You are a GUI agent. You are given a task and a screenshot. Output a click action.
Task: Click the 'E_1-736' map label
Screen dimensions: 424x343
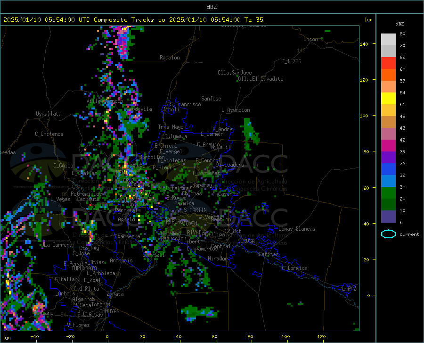[291, 61]
